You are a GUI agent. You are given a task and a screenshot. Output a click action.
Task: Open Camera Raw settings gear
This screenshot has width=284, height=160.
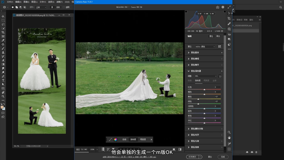(x=223, y=7)
